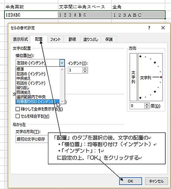Click the OK button
The height and width of the screenshot is (189, 171).
coord(130,181)
